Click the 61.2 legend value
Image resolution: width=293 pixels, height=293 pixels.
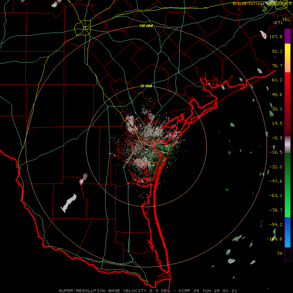(277, 80)
